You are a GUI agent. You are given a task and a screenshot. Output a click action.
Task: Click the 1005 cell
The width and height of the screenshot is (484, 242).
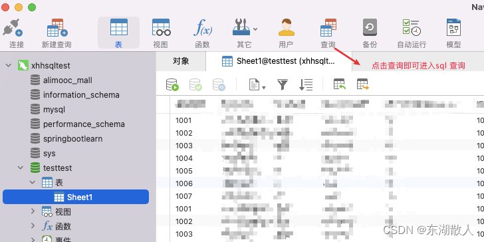coord(184,171)
